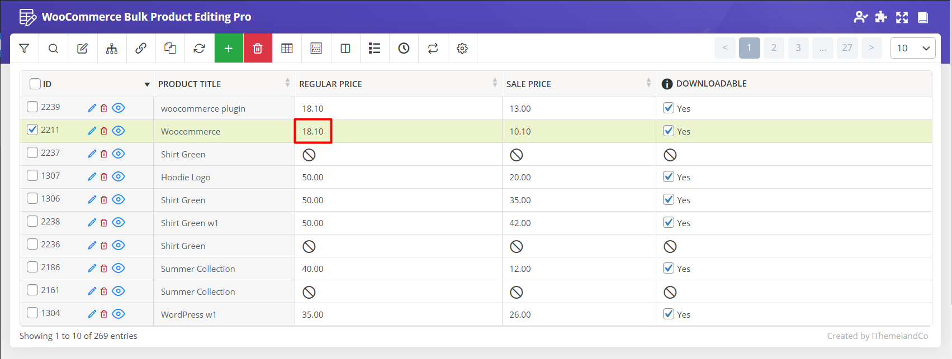
Task: Click the pencil edit icon for product 1307
Action: tap(92, 176)
